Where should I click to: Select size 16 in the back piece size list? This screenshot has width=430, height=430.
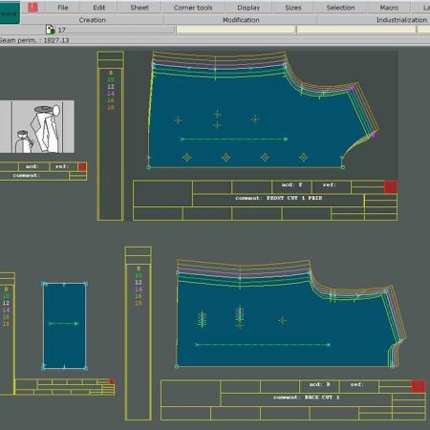point(139,296)
